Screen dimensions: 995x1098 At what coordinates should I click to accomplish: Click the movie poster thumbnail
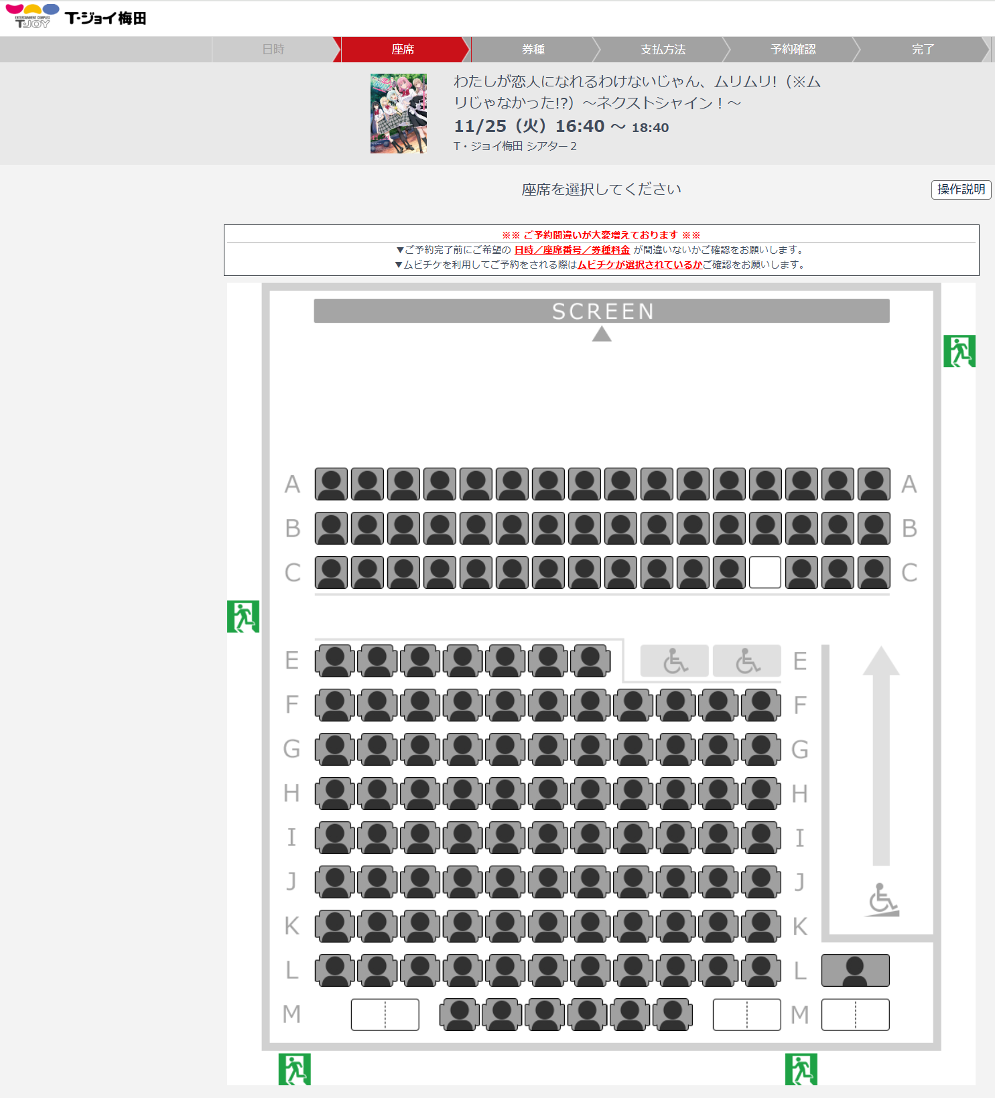(x=399, y=113)
